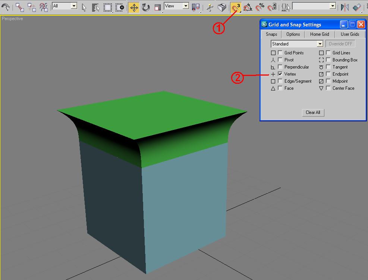Enable the Midpoint snap checkbox

[328, 81]
